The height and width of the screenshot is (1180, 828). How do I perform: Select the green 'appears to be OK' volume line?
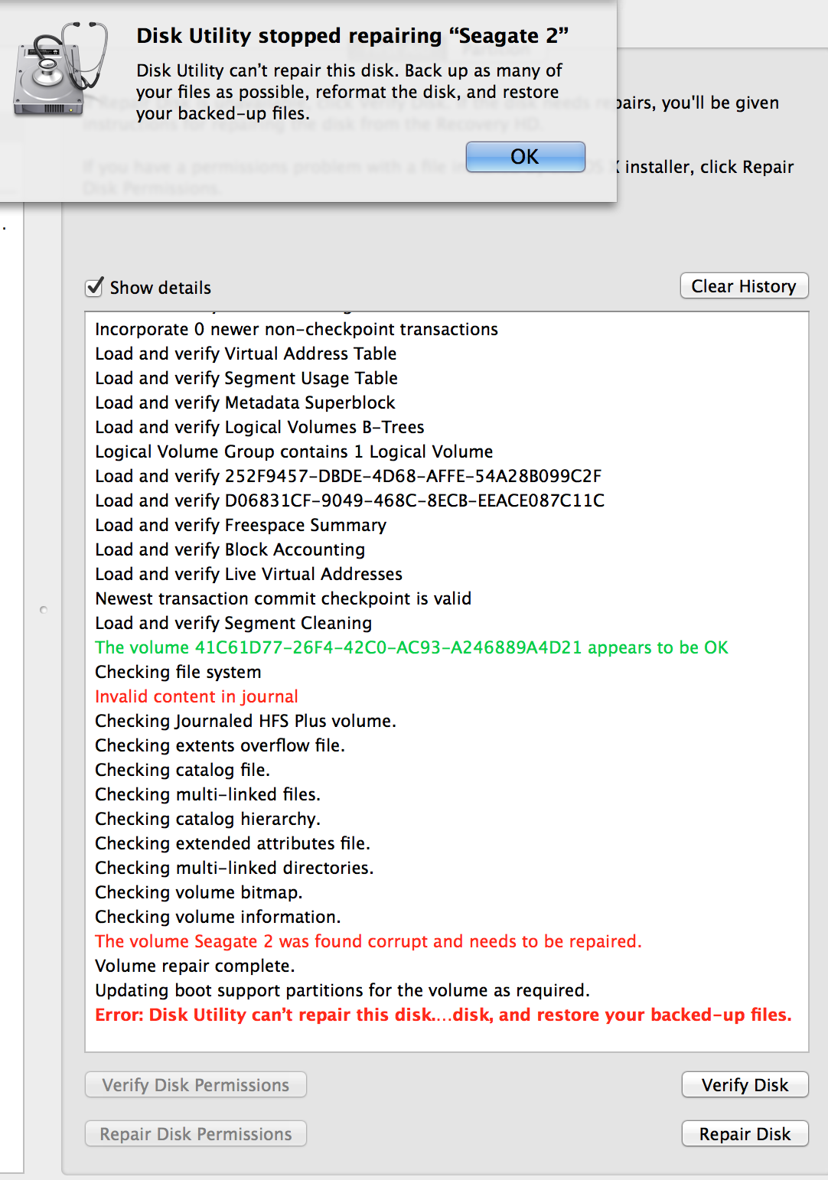point(412,647)
